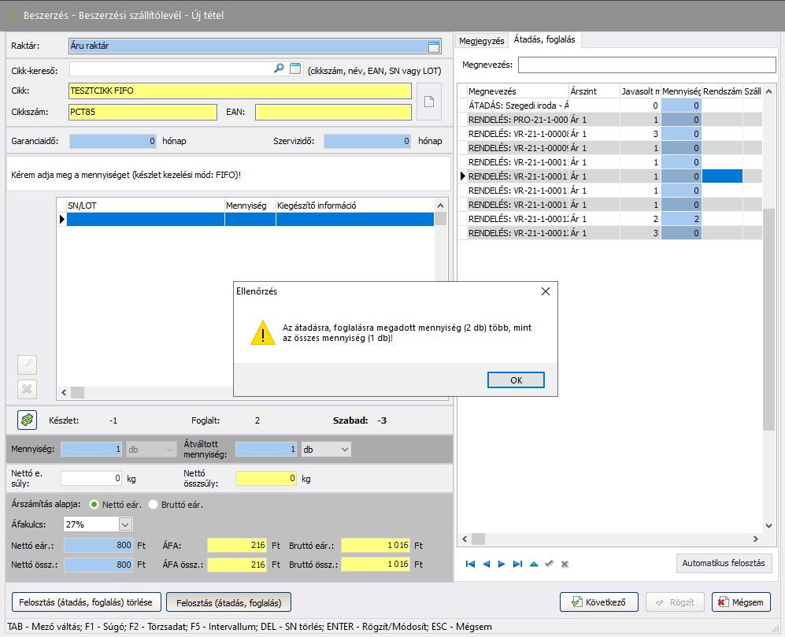Image resolution: width=785 pixels, height=637 pixels.
Task: Select Nettó eár. radio button
Action: pyautogui.click(x=94, y=504)
